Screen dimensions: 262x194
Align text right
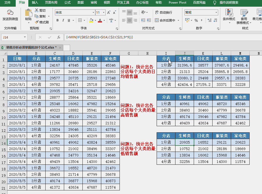(135, 20)
